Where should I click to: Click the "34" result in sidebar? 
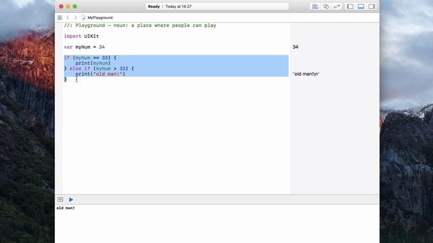[295, 47]
